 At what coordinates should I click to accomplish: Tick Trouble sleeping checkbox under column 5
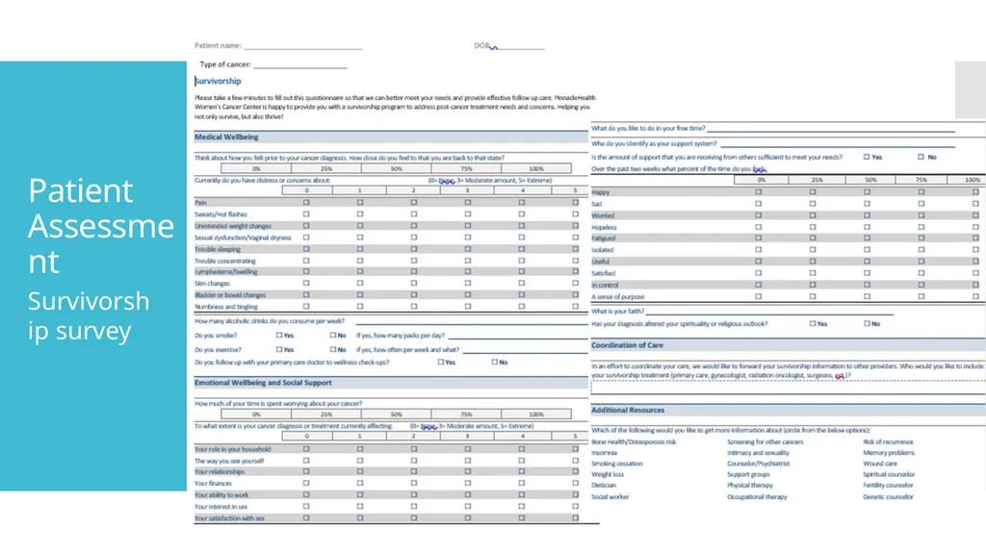(x=576, y=249)
